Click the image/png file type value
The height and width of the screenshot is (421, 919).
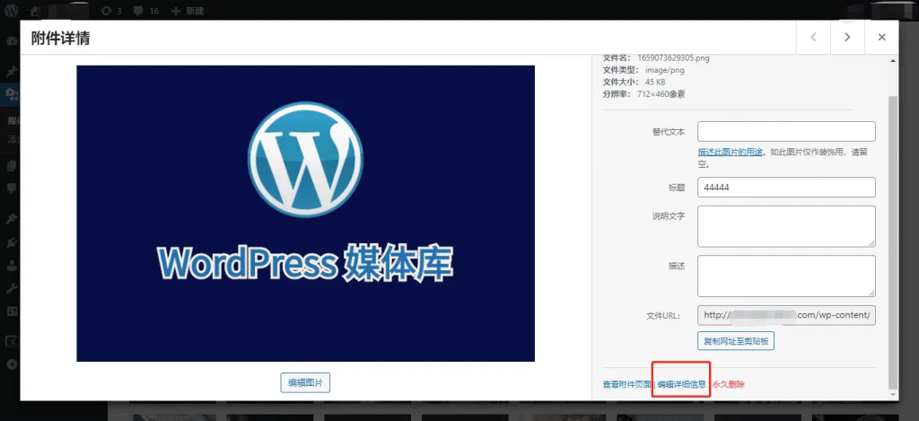coord(665,70)
